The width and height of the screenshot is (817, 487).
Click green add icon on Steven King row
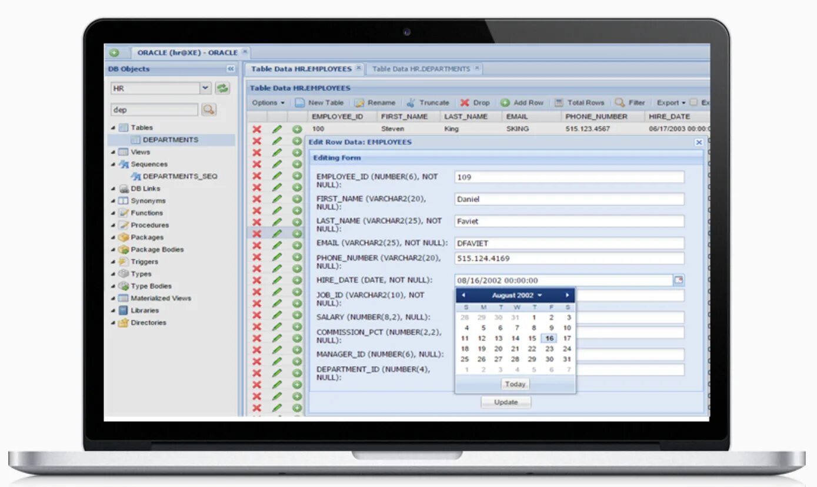click(x=297, y=129)
